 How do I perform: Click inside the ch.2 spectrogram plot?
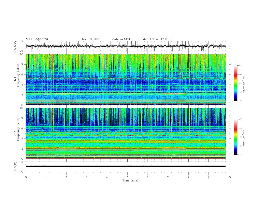(x=127, y=133)
